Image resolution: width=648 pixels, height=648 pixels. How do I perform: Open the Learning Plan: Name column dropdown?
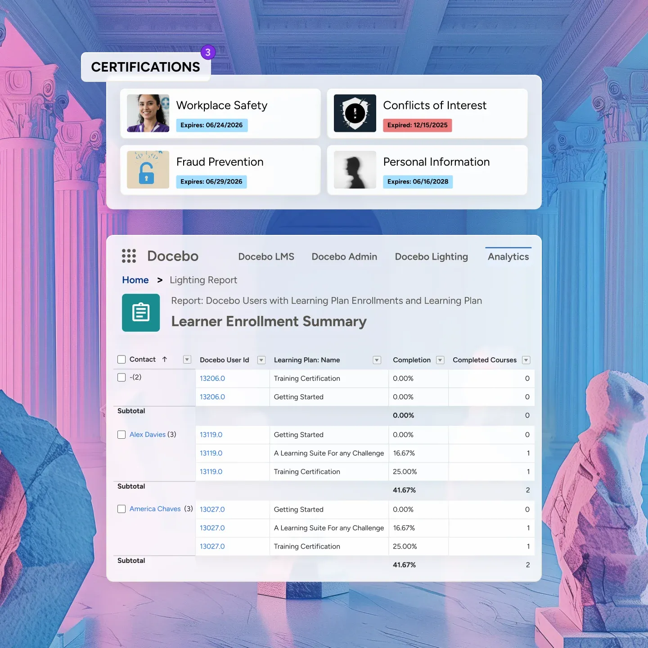tap(377, 360)
